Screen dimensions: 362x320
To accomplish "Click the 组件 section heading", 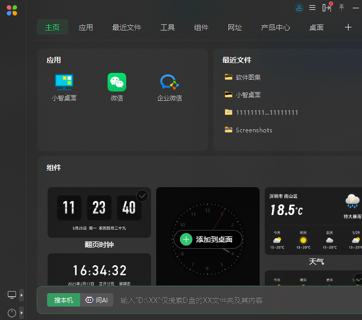I will click(54, 167).
